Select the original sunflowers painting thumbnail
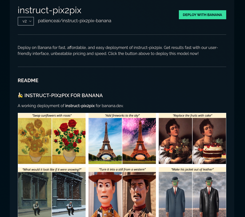This screenshot has height=217, width=245. [35, 141]
